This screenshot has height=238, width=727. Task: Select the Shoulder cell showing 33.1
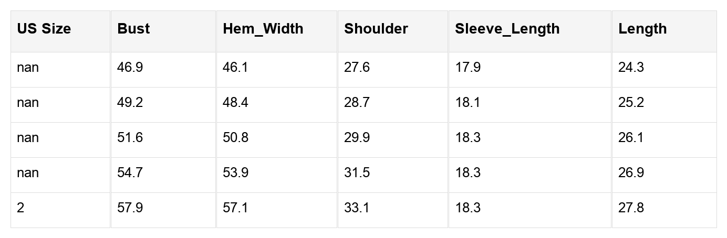pyautogui.click(x=357, y=208)
